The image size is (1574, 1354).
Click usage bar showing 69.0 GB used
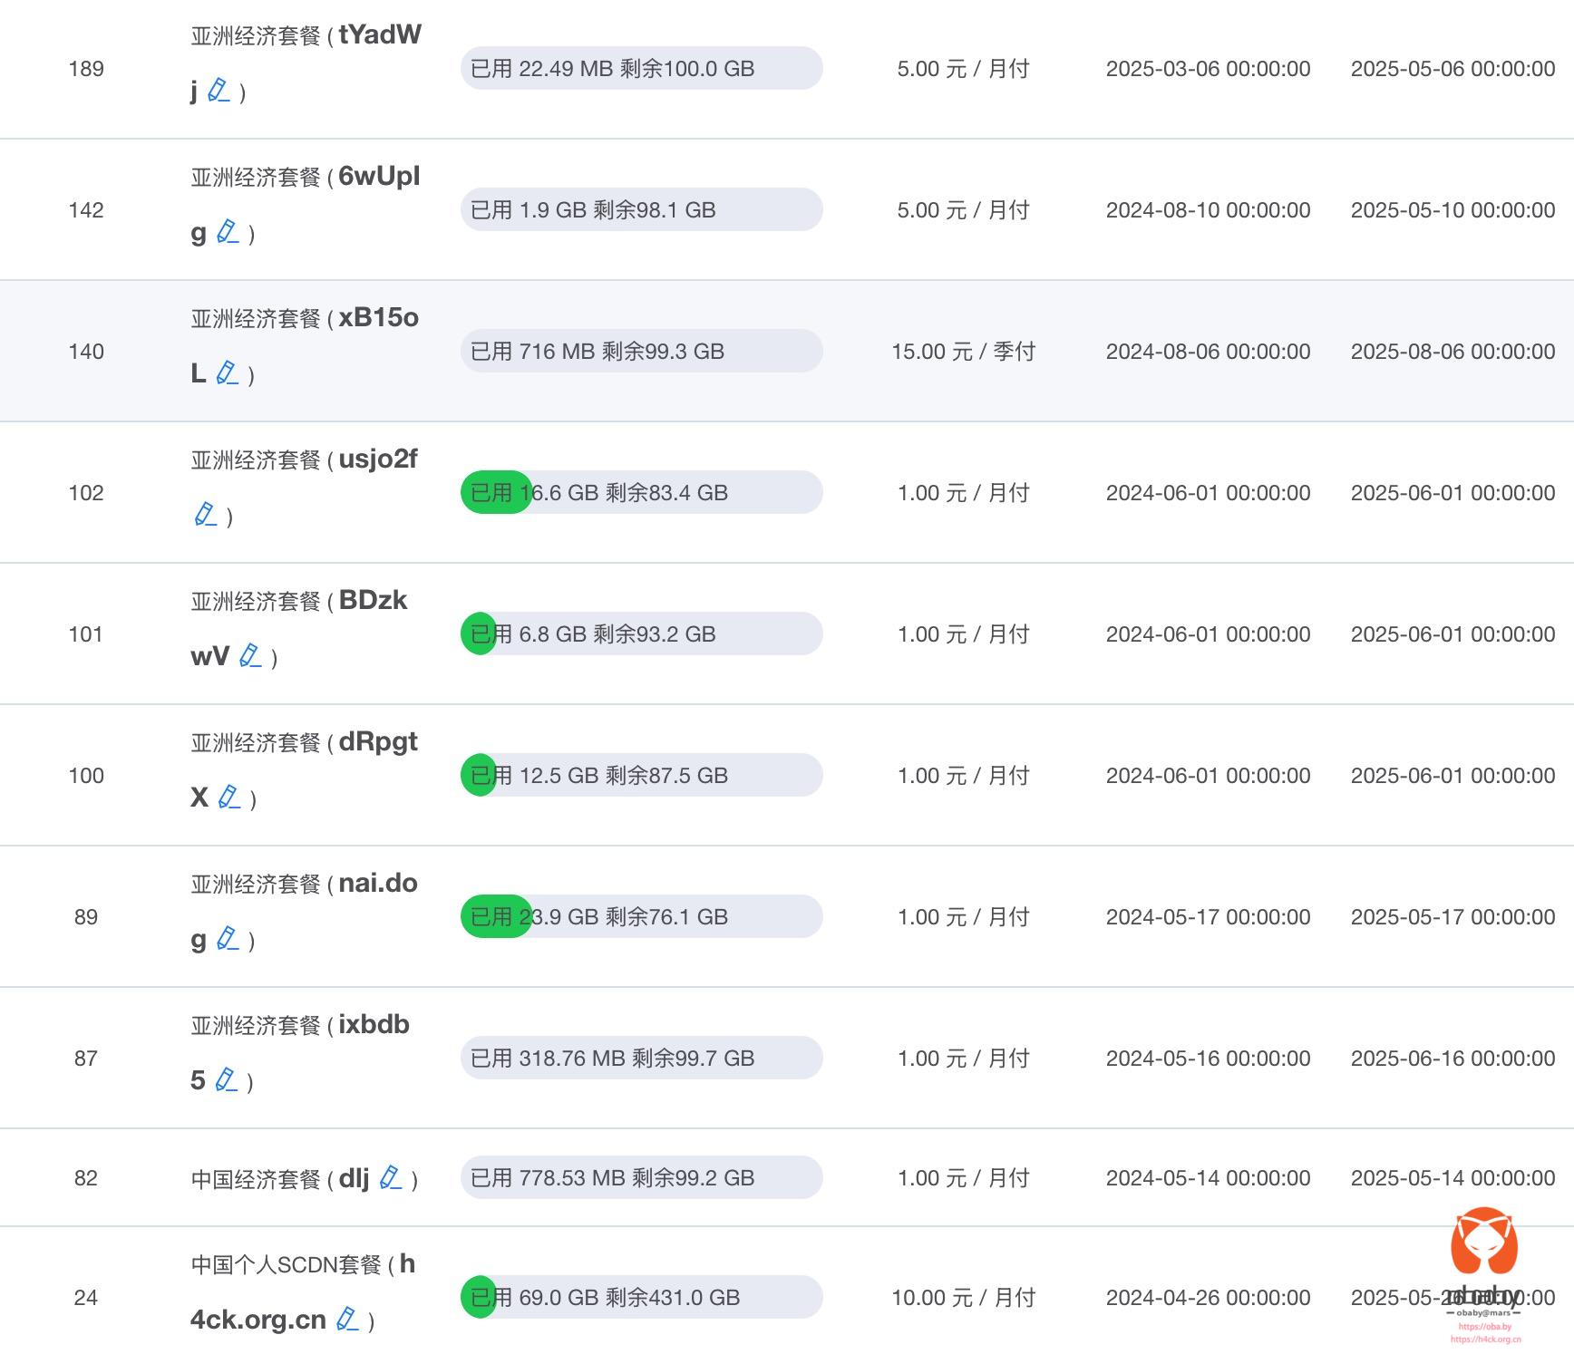click(x=641, y=1297)
